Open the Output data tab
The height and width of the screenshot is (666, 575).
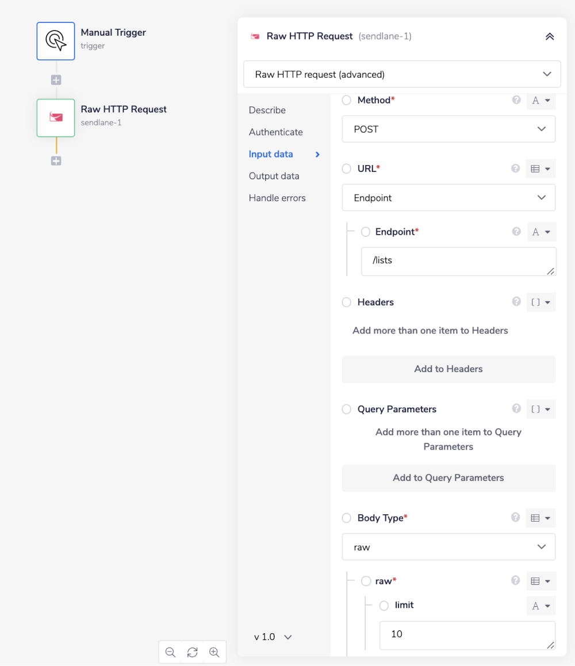[274, 176]
